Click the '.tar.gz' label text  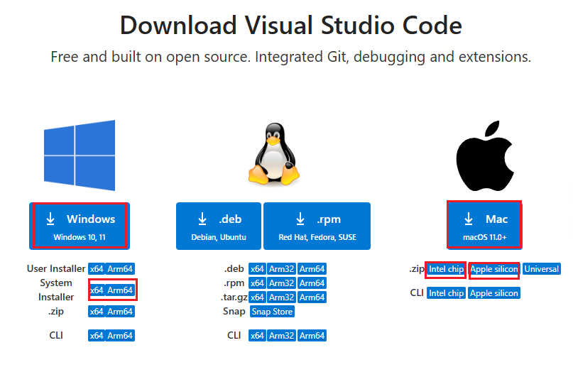pyautogui.click(x=234, y=297)
